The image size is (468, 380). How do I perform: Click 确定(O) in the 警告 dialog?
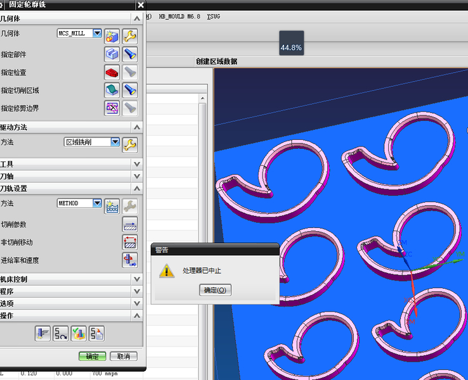[215, 290]
